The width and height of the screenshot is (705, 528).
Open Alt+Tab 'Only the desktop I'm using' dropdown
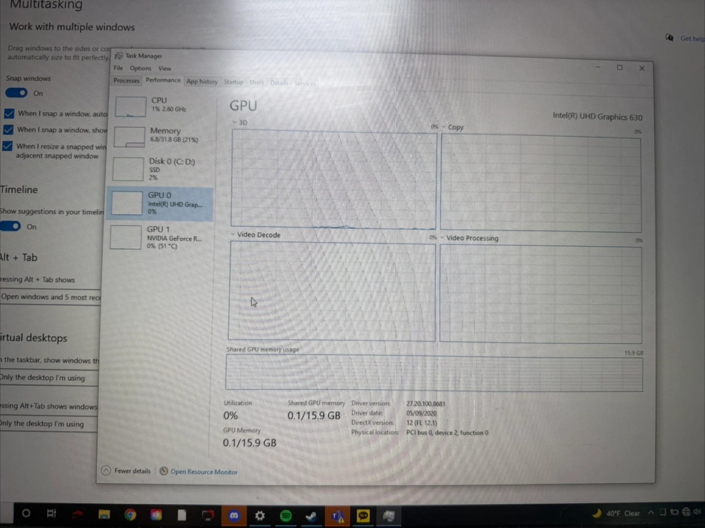[x=48, y=423]
